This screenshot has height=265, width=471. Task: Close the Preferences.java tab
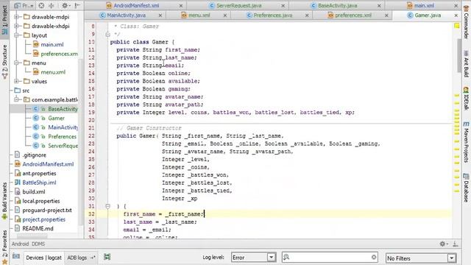(x=307, y=15)
